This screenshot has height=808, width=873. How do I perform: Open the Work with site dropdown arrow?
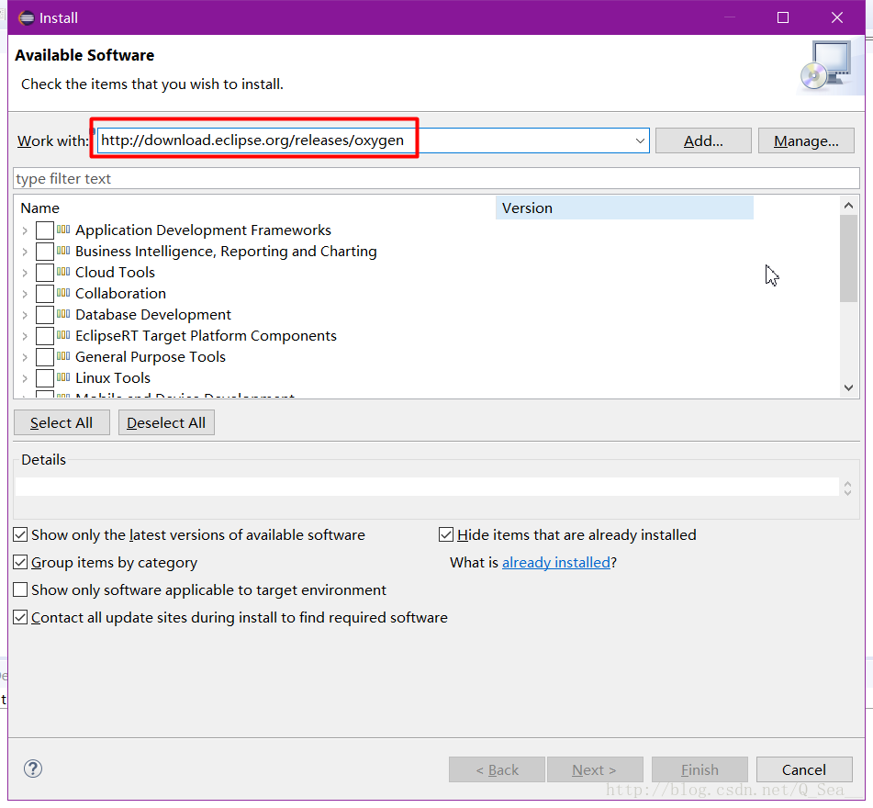pyautogui.click(x=640, y=140)
